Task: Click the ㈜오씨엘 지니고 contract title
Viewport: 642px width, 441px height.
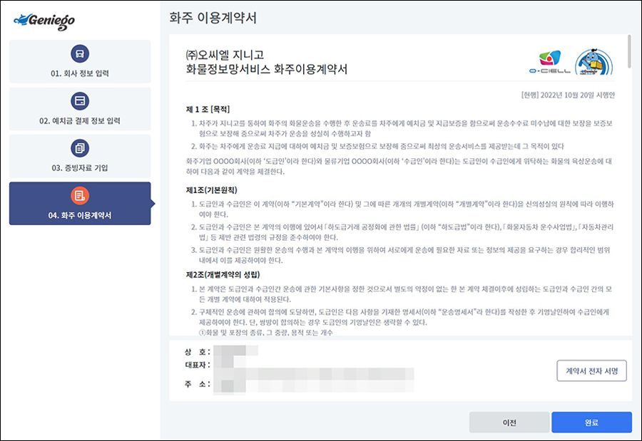Action: click(225, 55)
